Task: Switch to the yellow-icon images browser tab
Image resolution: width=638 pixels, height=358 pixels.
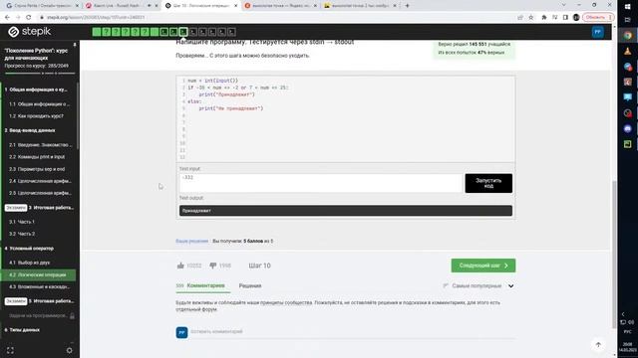Action: tap(360, 6)
